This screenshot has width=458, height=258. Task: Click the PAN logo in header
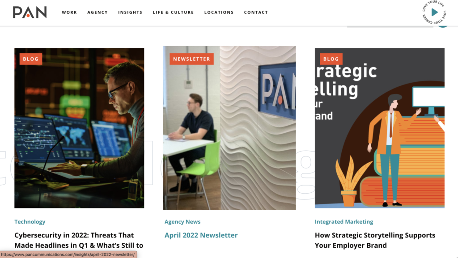30,12
